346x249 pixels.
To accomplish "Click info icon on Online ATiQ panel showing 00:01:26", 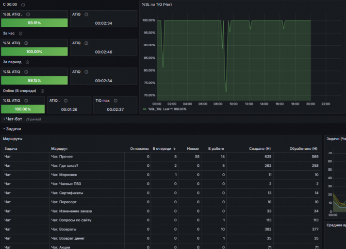I will click(66, 101).
